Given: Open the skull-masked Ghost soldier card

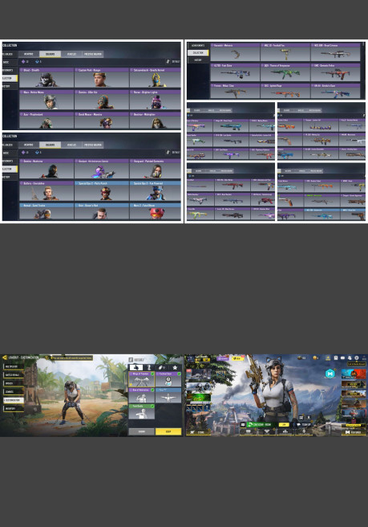Looking at the screenshot, I should pos(47,78).
